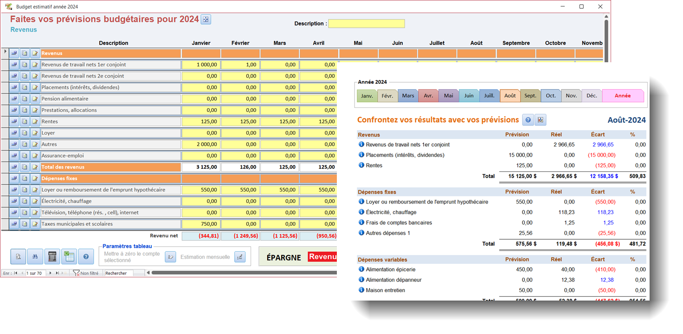The height and width of the screenshot is (334, 683).
Task: Click the binoculars search icon
Action: click(x=35, y=256)
